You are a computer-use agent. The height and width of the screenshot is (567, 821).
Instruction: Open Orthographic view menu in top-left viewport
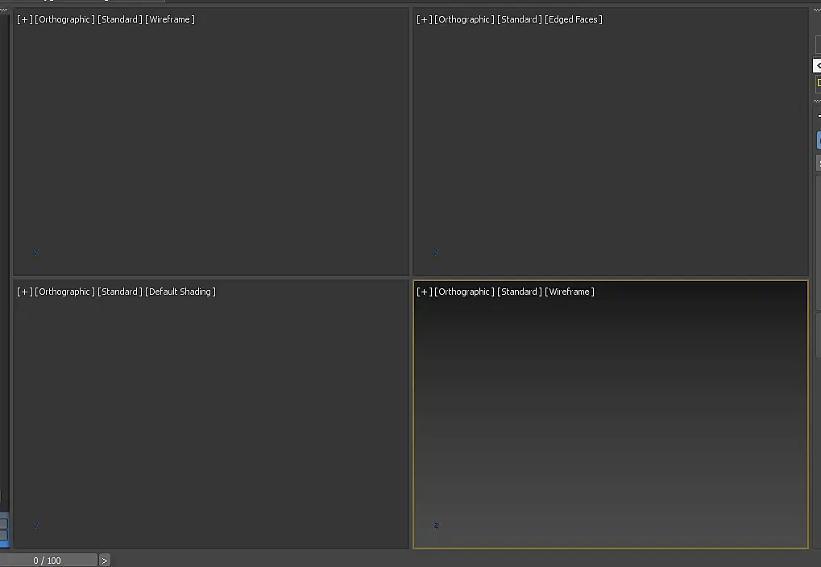65,19
